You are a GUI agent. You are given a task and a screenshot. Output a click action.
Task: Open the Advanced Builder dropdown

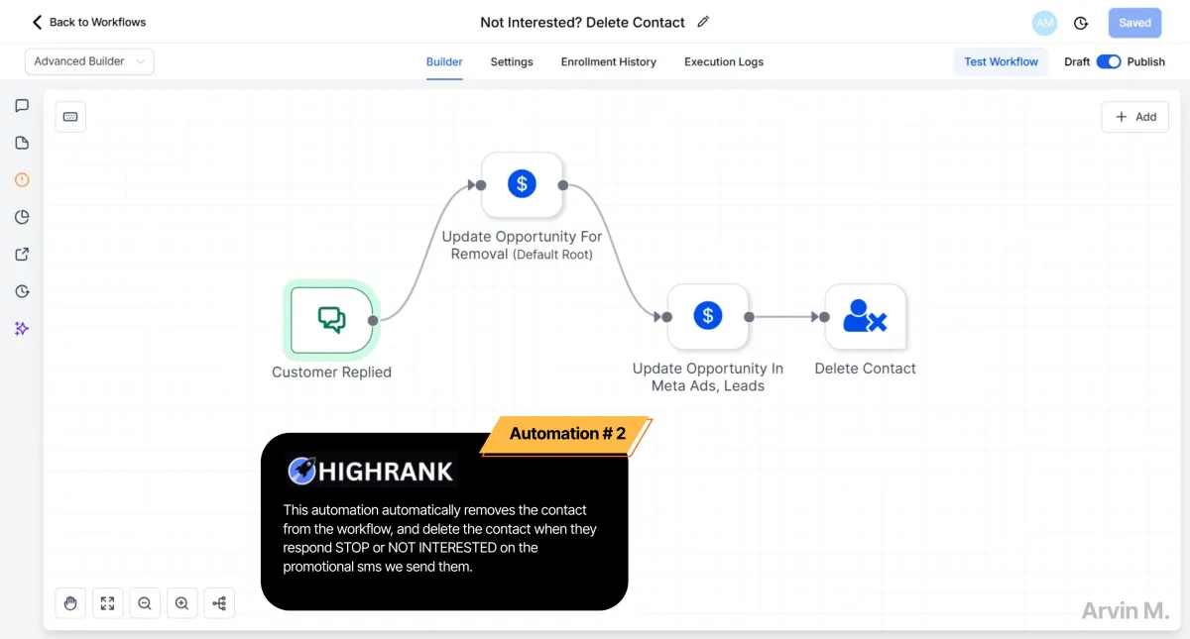pyautogui.click(x=89, y=61)
